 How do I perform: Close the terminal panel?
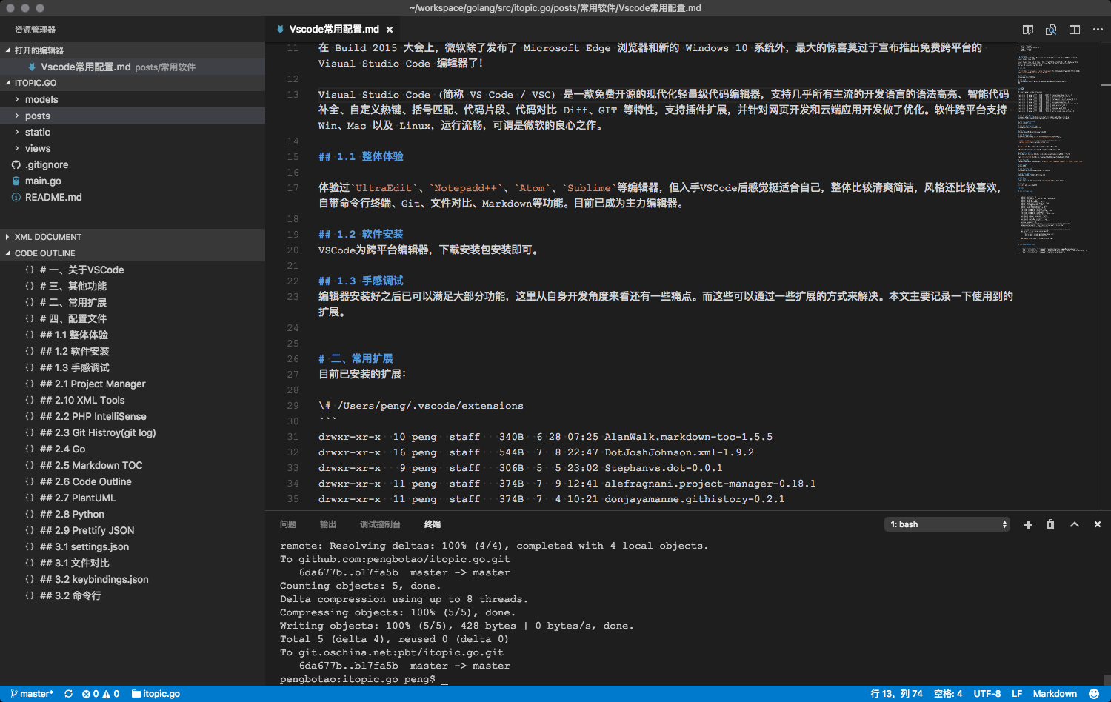(1098, 524)
